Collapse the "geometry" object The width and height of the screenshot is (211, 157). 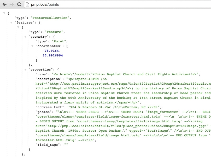[25, 37]
